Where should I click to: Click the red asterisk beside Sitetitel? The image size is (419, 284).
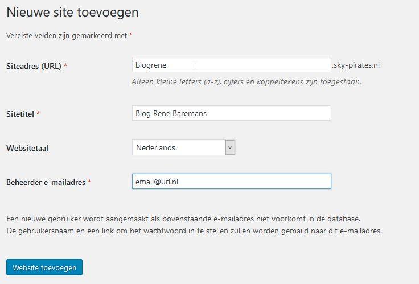coord(38,114)
